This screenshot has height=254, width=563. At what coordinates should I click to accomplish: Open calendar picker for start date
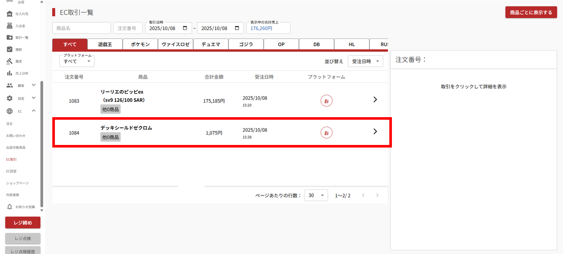pyautogui.click(x=185, y=28)
